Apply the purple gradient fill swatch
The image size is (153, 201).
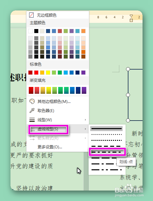(84, 90)
